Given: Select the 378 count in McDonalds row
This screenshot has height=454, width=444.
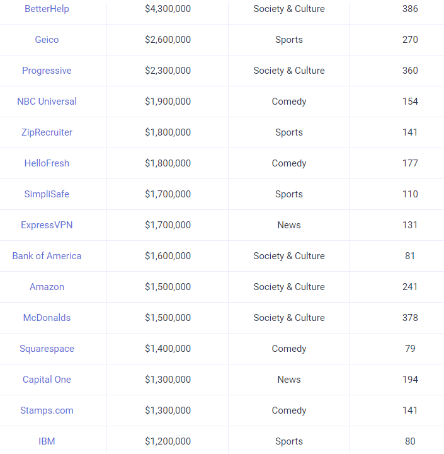Looking at the screenshot, I should point(410,318).
